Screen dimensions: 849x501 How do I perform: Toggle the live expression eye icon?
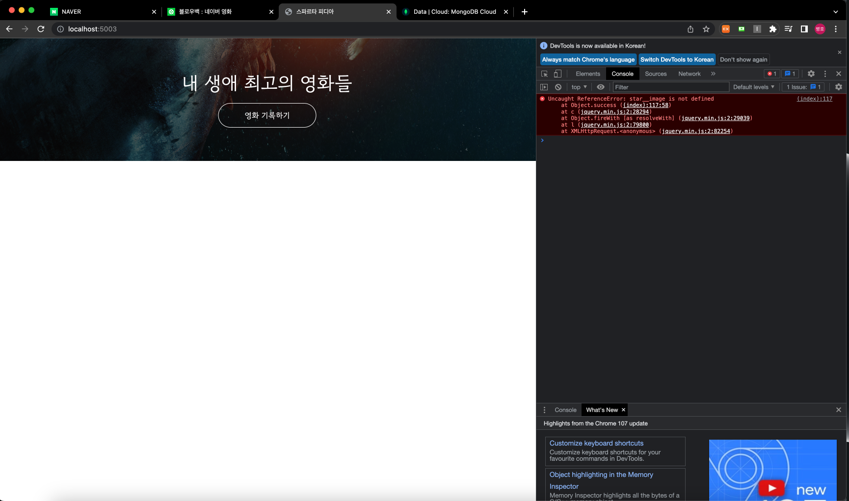[601, 87]
